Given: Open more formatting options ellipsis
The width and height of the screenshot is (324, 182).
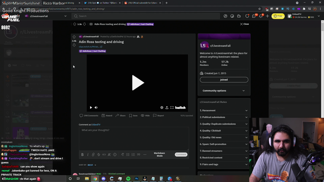Looking at the screenshot, I should [145, 155].
